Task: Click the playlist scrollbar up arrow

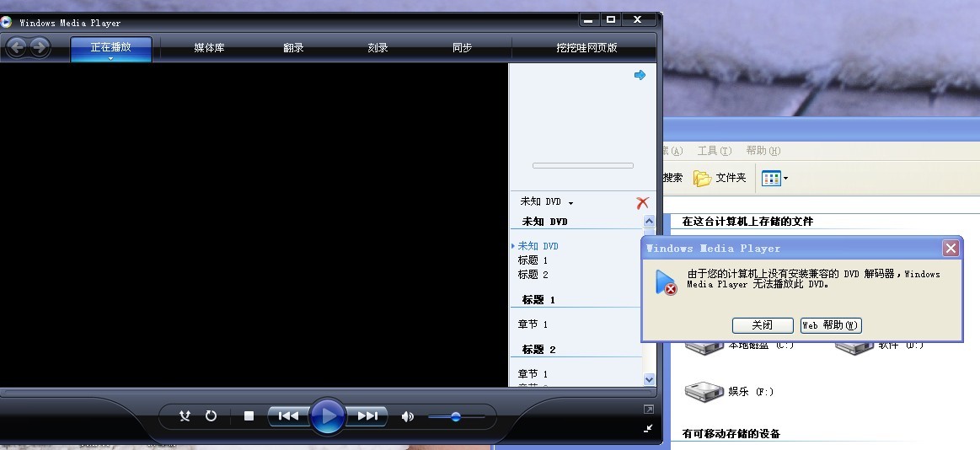Action: [649, 221]
